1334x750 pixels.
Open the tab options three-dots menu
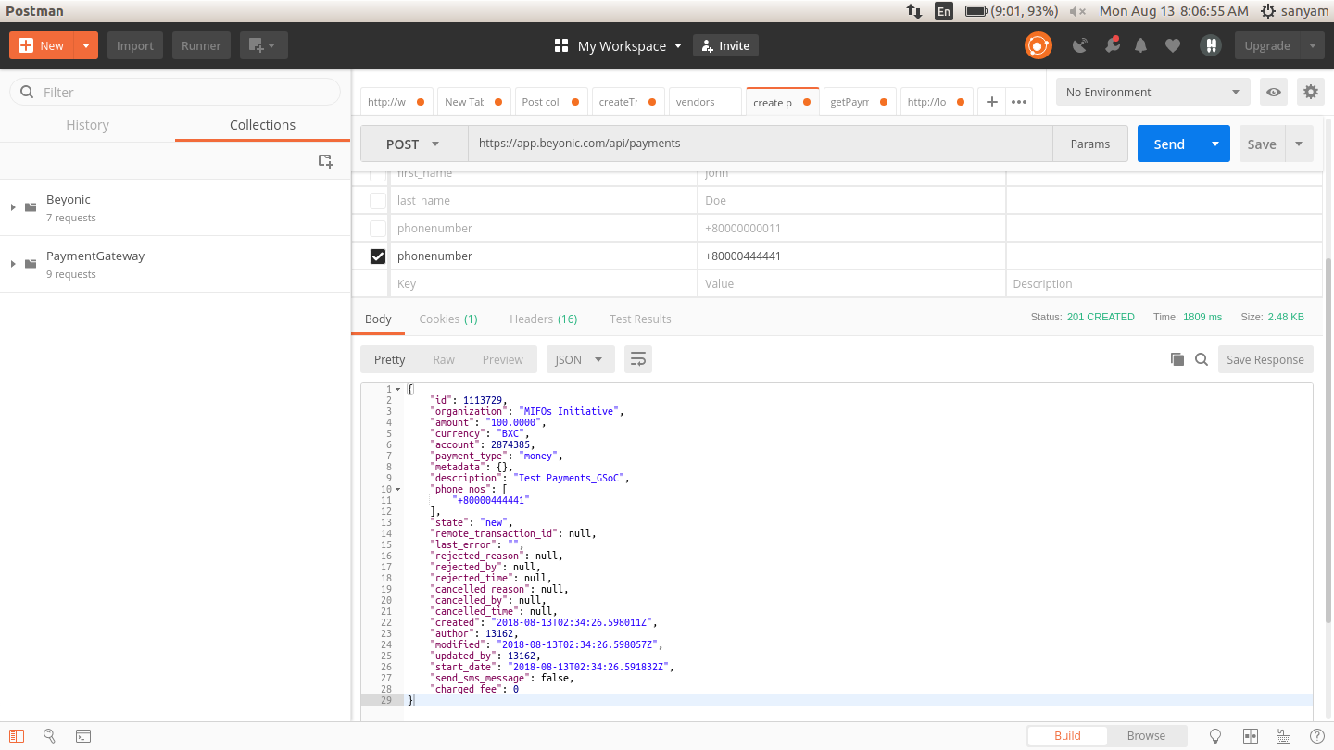pyautogui.click(x=1019, y=102)
